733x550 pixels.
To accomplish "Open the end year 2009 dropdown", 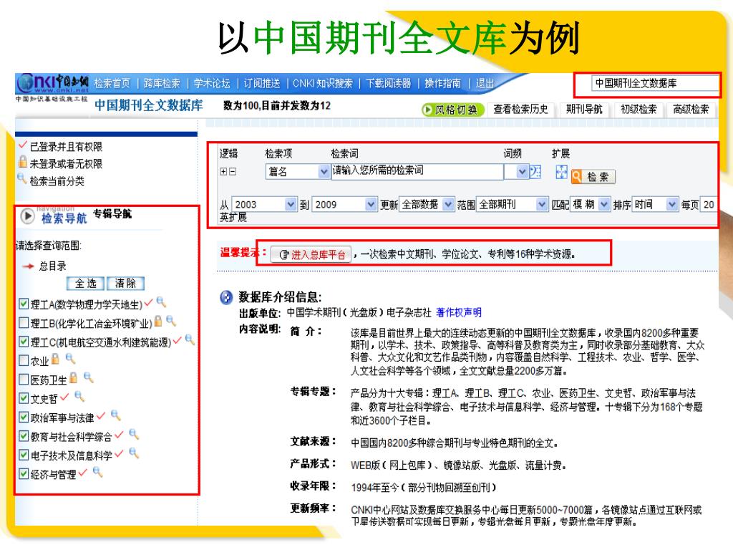I will click(344, 204).
